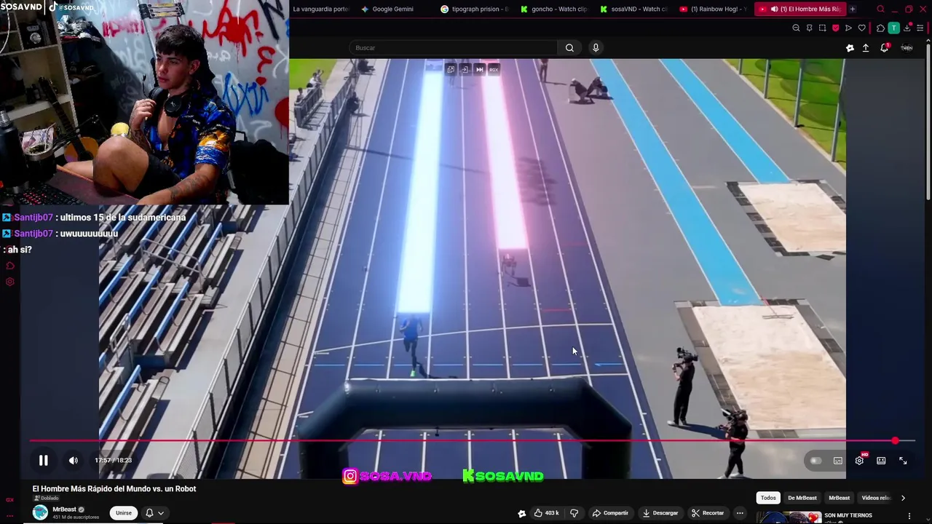
Task: Toggle subtitles captions button
Action: click(838, 461)
